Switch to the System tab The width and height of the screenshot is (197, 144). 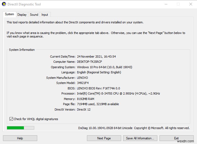coord(10,14)
